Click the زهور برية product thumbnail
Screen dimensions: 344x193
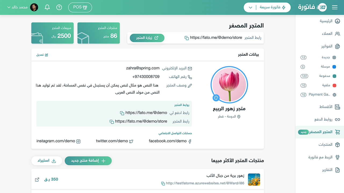point(254,180)
